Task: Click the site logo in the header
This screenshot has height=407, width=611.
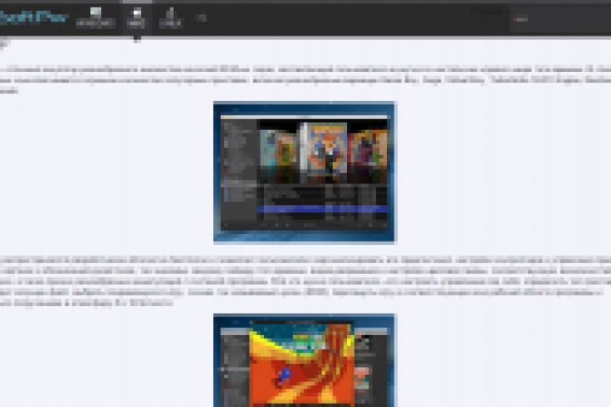Action: pyautogui.click(x=33, y=18)
